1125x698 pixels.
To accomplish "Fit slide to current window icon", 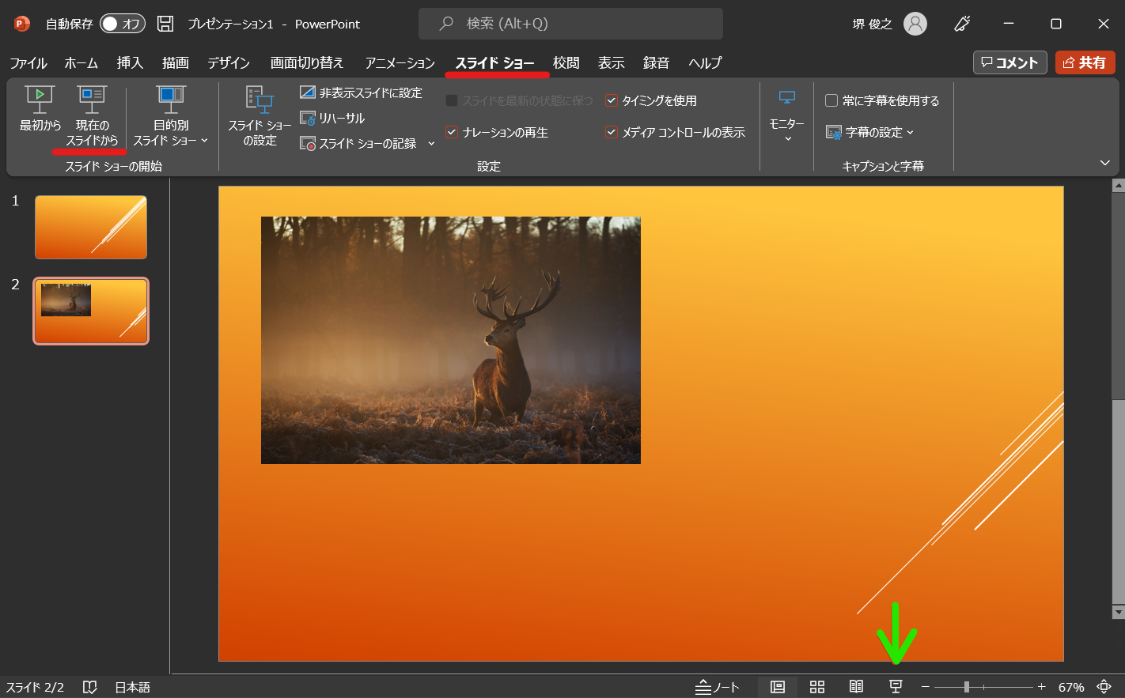I will [x=1104, y=687].
